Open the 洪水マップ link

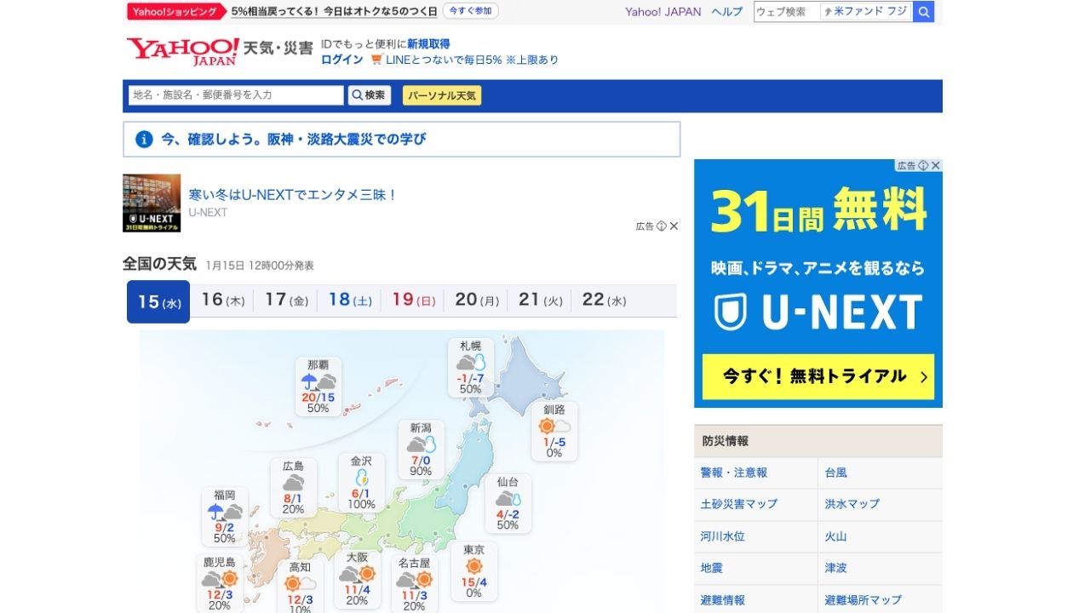[852, 504]
